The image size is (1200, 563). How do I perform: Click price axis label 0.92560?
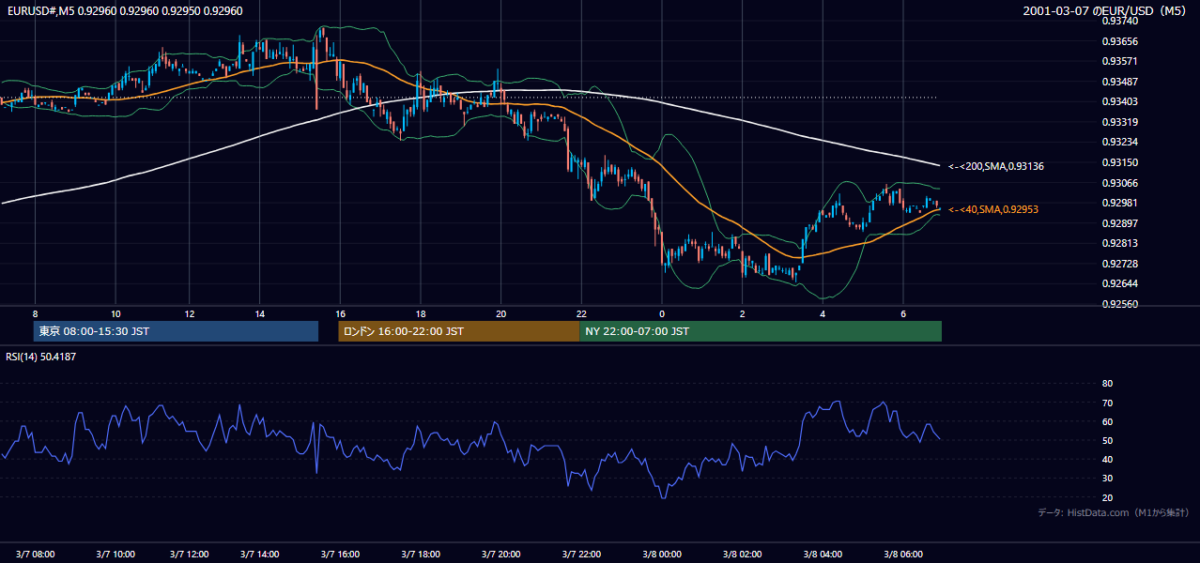coord(1121,304)
